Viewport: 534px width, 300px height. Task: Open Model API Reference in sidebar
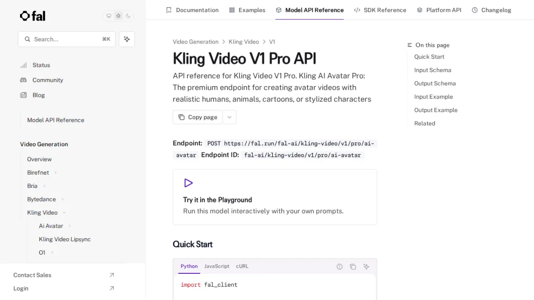(56, 120)
